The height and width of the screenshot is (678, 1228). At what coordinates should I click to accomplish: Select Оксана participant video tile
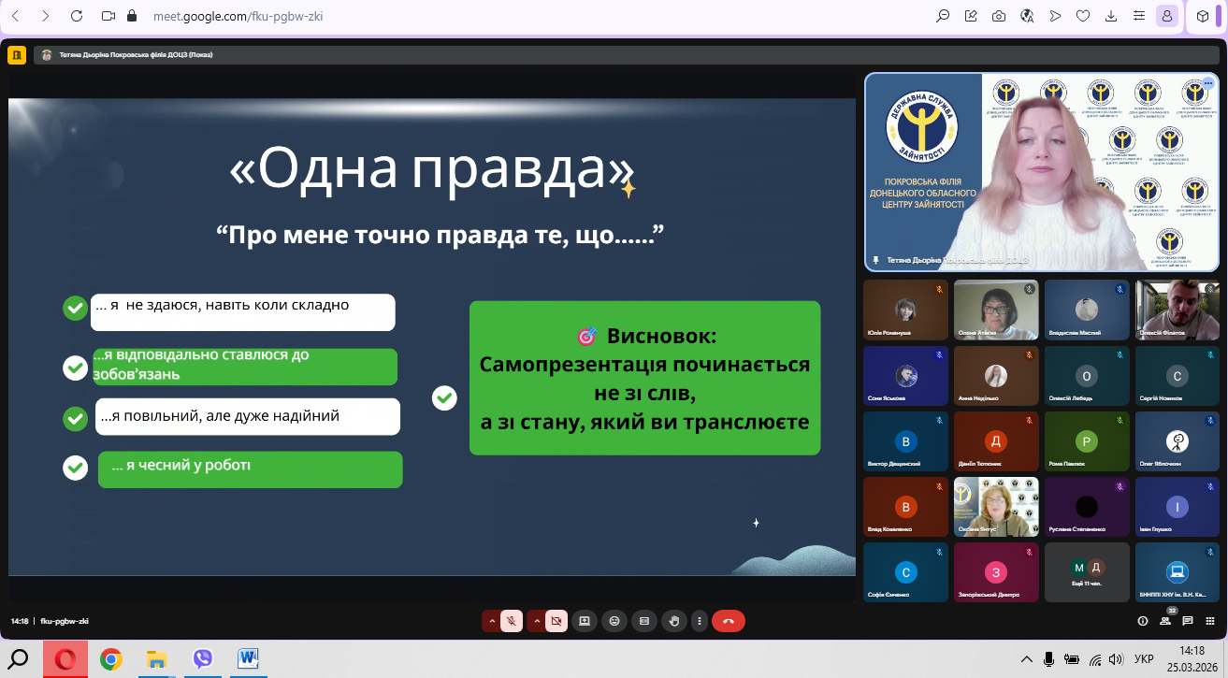[x=995, y=506]
